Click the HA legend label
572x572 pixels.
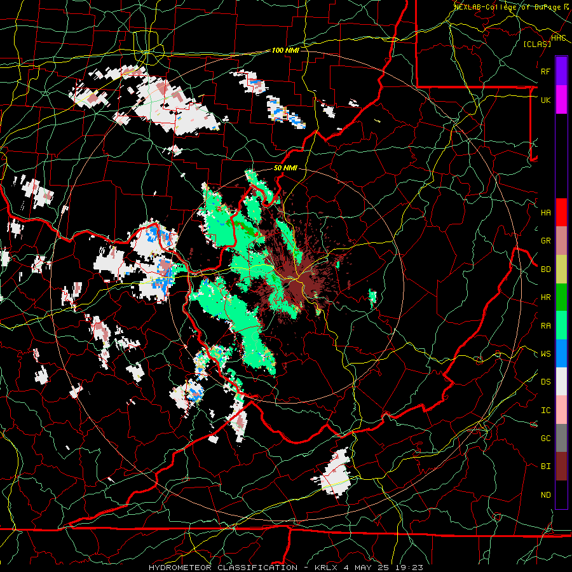(x=545, y=213)
